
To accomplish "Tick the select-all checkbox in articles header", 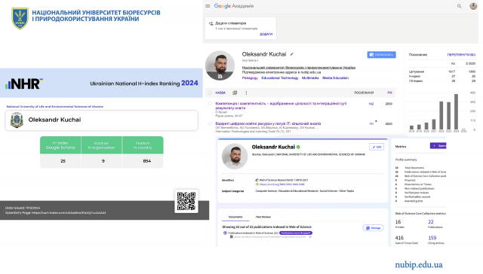I will click(x=210, y=93).
